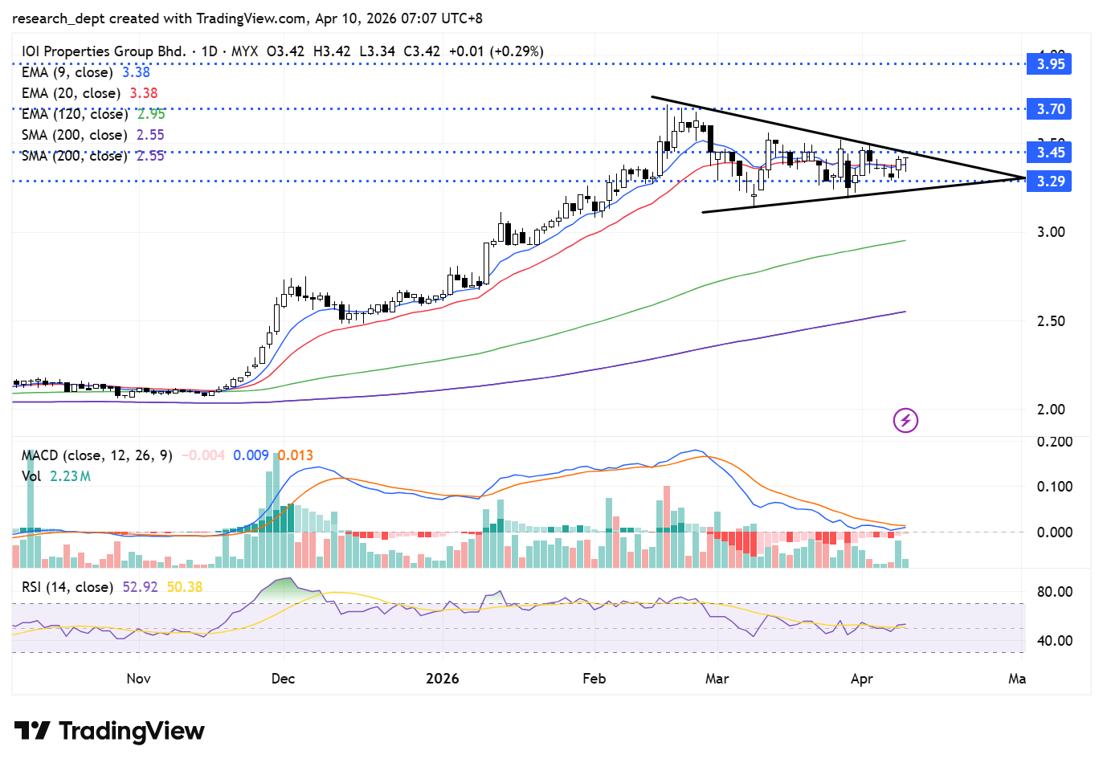Screen dimensions: 1103x767
Task: Click the purple lightning bolt icon
Action: (x=905, y=420)
